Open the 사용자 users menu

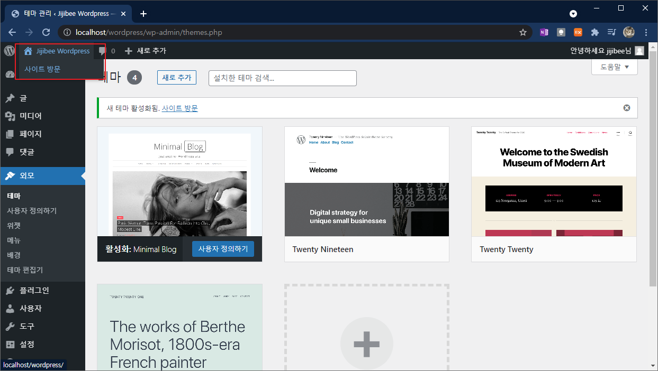pos(42,308)
